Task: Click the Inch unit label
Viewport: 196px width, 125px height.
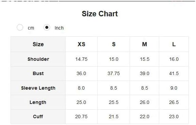Action: [59, 28]
